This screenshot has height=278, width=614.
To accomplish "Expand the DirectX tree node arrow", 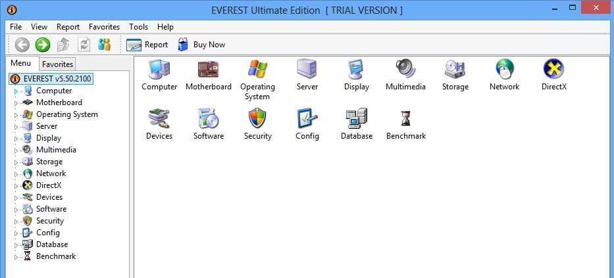I will [x=16, y=186].
